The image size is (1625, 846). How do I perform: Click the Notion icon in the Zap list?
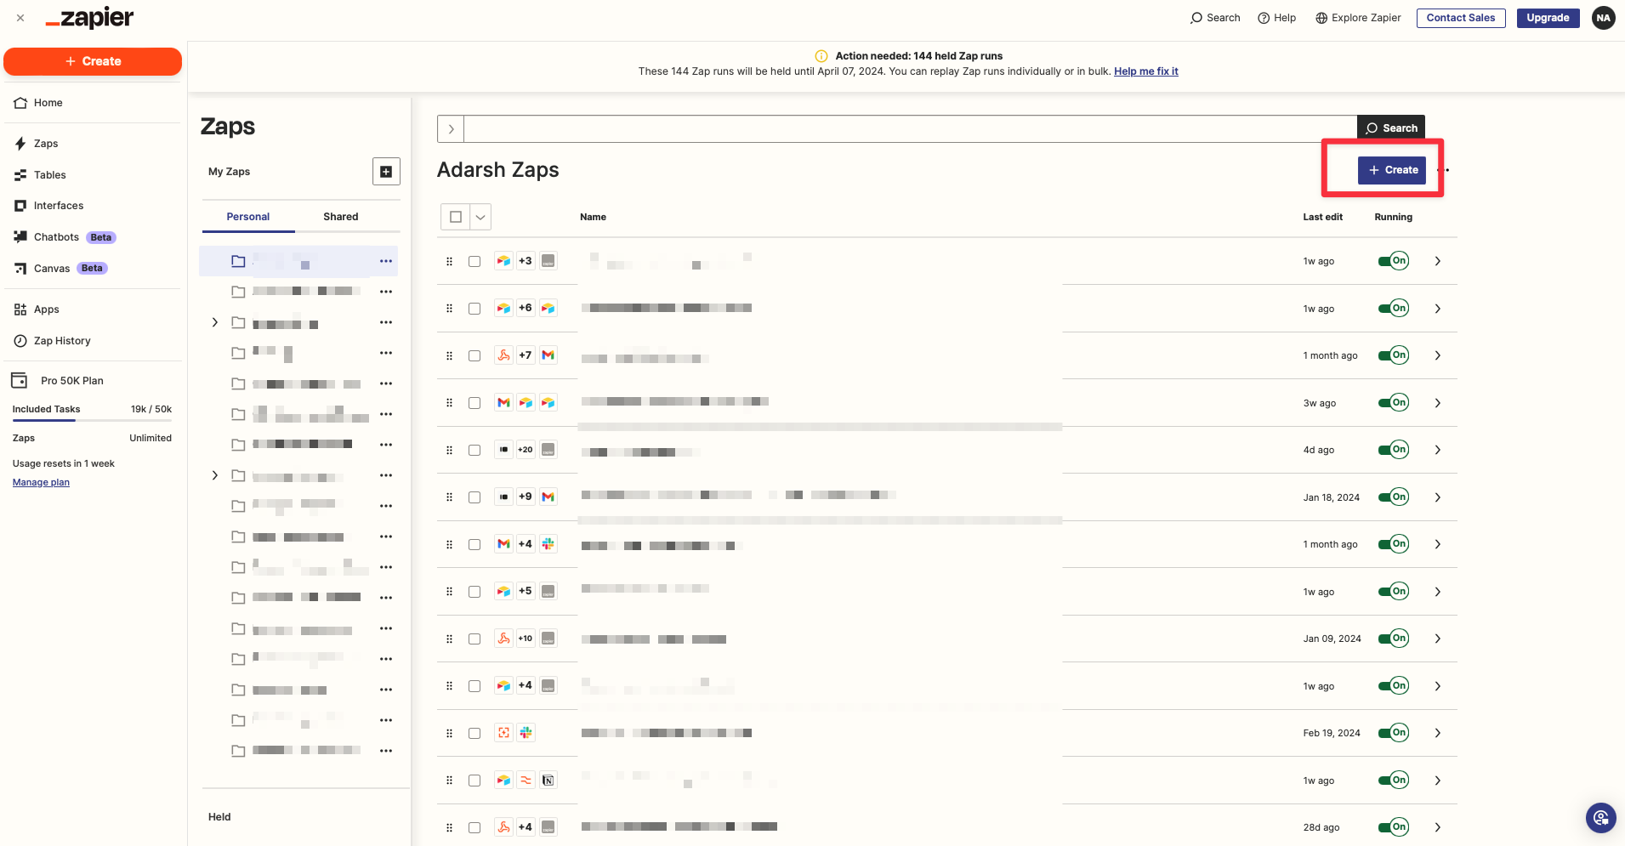click(548, 780)
